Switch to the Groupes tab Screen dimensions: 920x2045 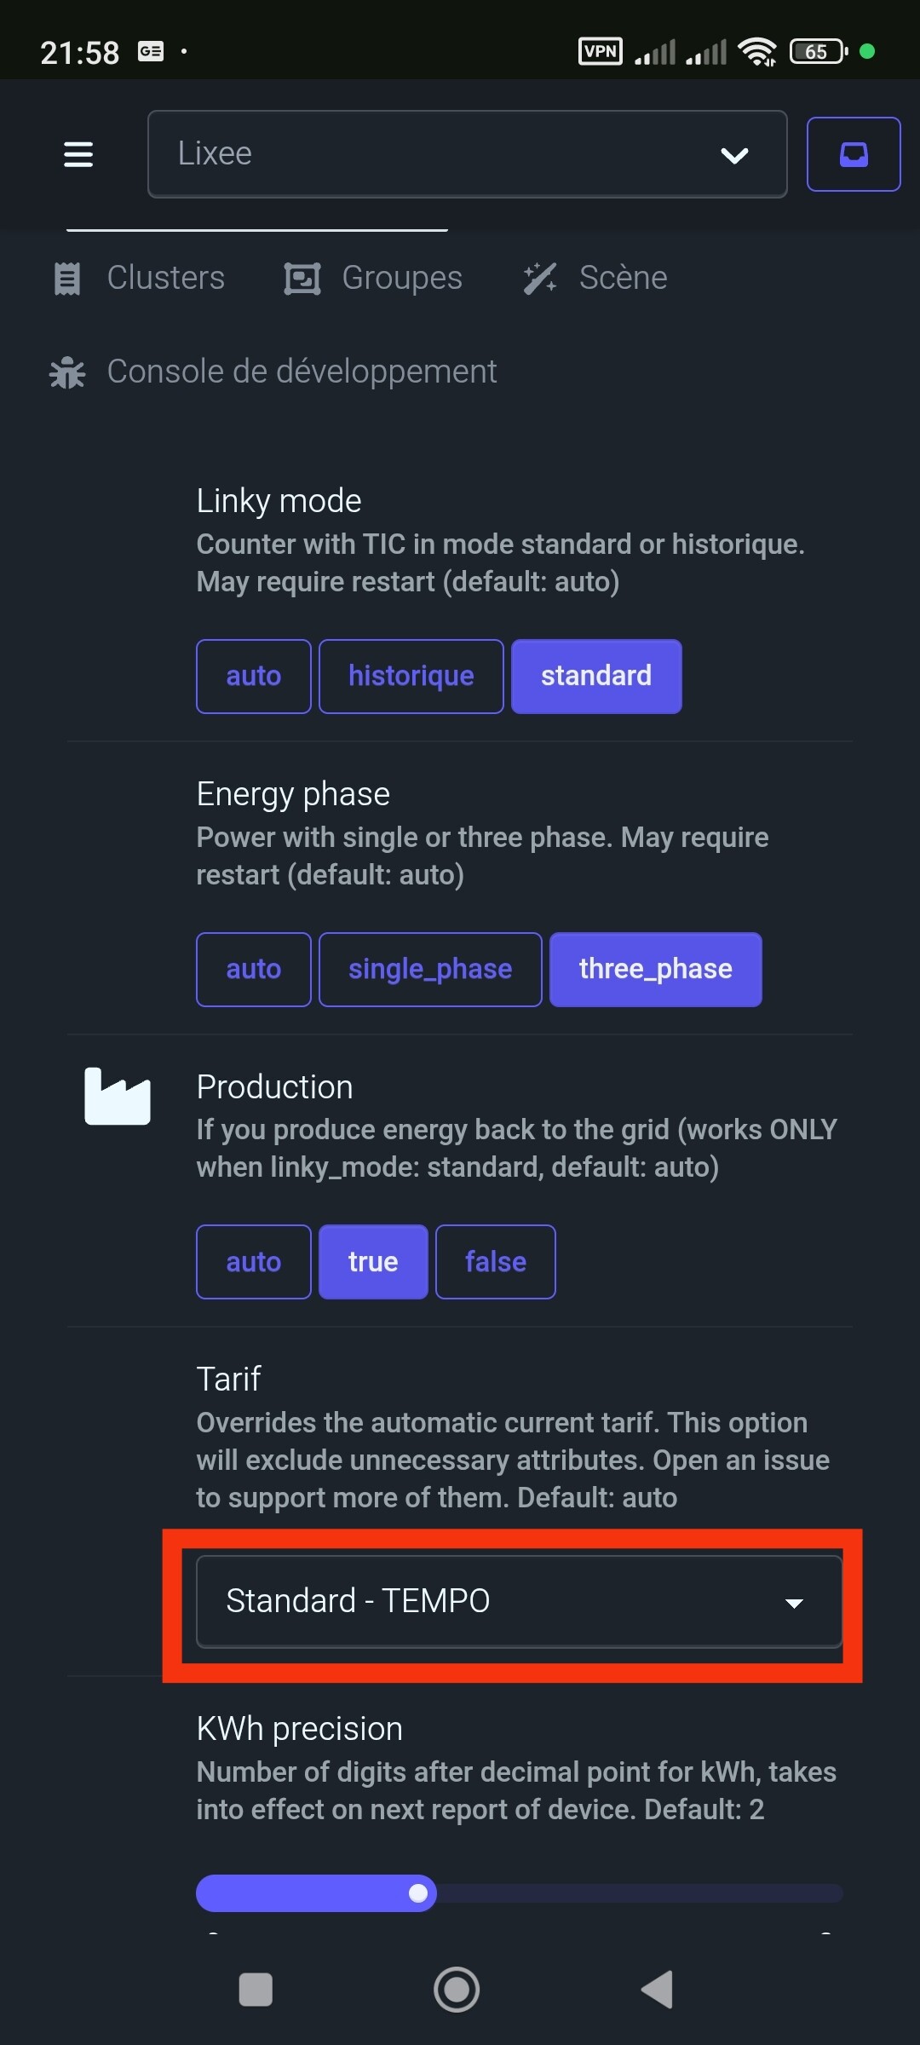pos(401,279)
